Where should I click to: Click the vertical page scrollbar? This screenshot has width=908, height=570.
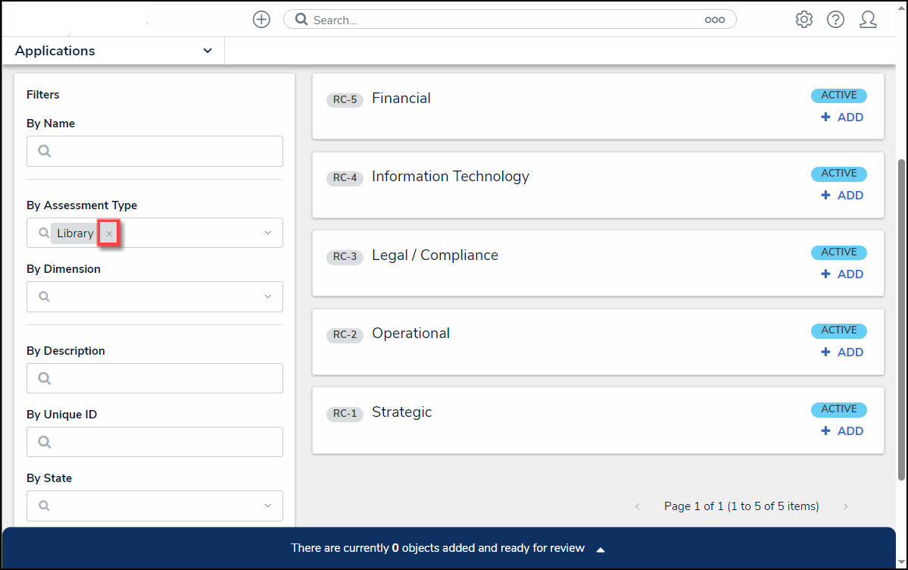pos(901,318)
